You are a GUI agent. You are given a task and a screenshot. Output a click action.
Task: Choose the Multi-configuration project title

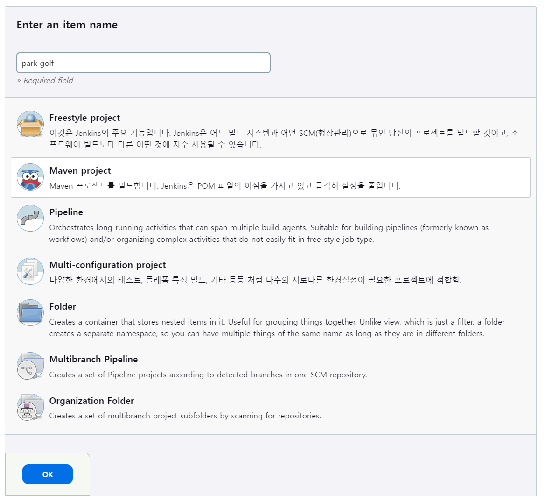pos(107,265)
